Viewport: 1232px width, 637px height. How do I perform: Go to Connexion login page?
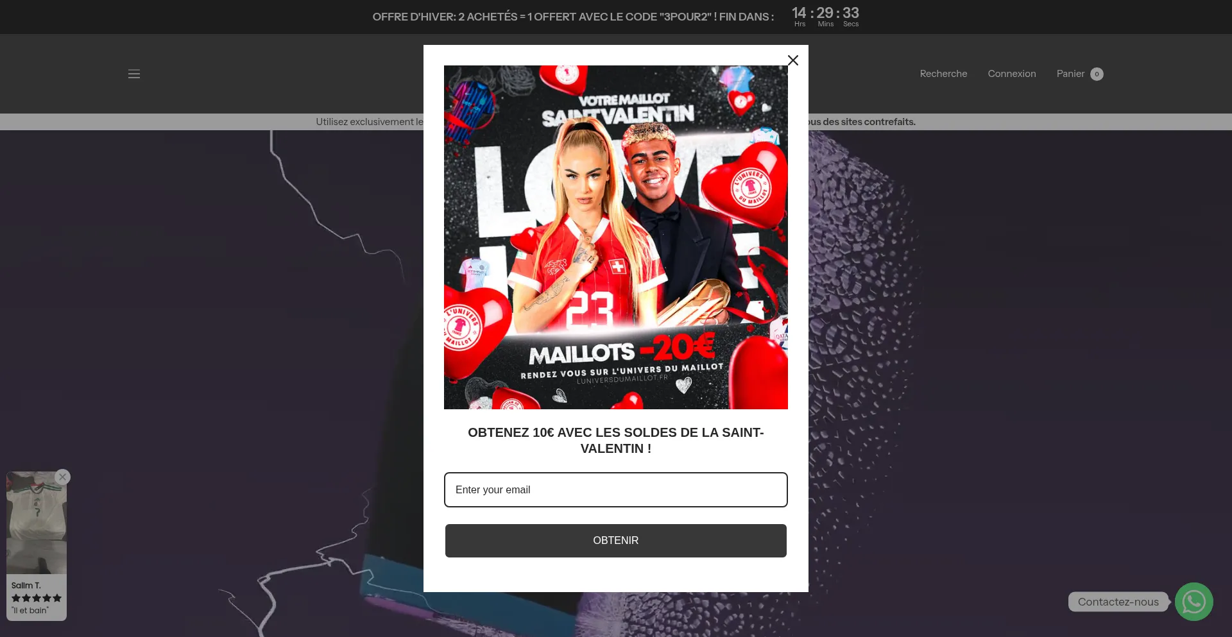[x=1012, y=74]
